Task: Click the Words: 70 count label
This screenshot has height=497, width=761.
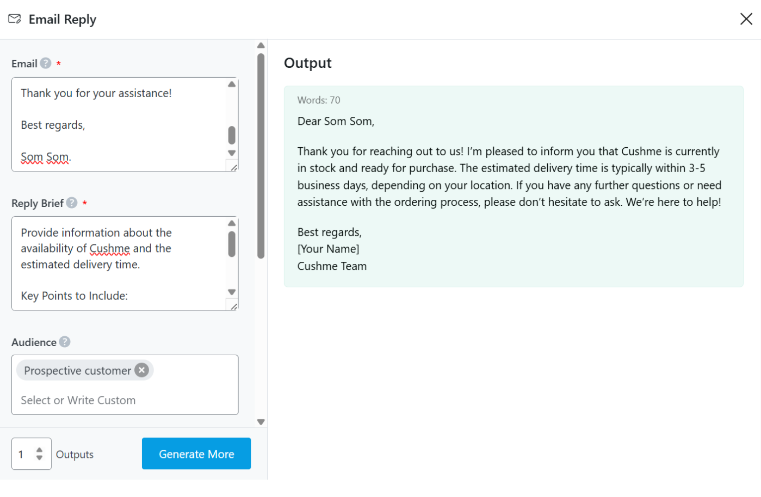Action: click(x=318, y=100)
